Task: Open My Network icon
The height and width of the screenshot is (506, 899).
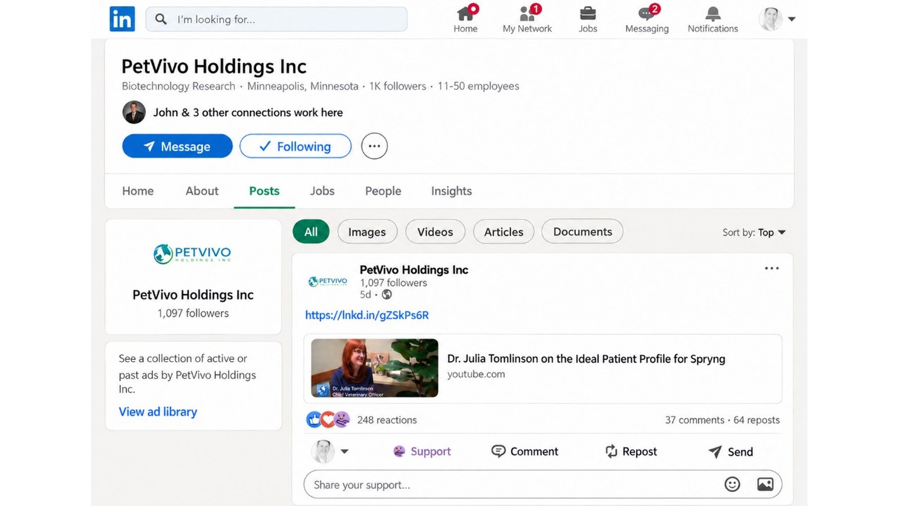Action: click(527, 13)
